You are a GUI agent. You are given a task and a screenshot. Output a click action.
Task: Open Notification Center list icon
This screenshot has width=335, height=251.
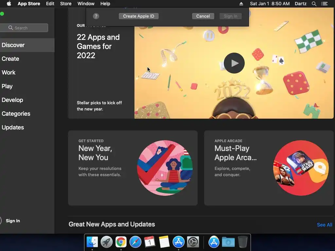(x=324, y=4)
